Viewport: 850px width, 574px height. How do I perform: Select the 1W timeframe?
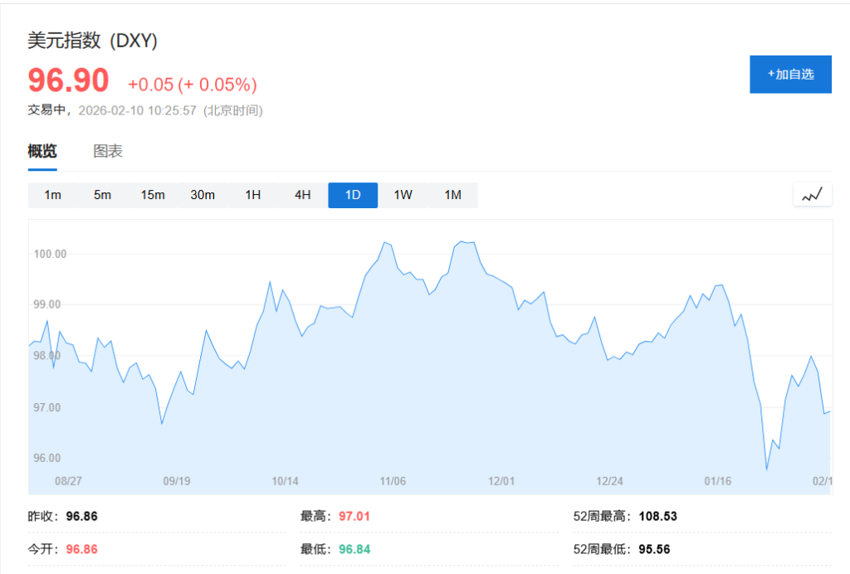(x=403, y=194)
